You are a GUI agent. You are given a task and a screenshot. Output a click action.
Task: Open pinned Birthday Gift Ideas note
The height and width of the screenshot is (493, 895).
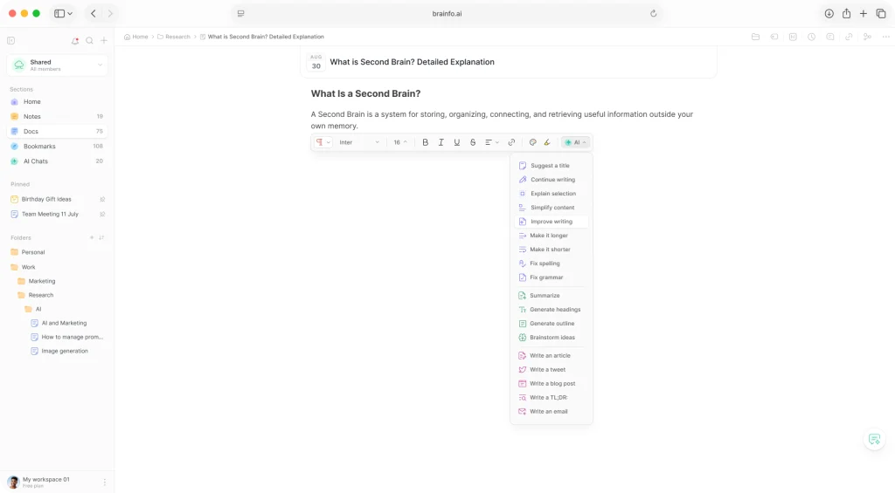[x=57, y=200]
